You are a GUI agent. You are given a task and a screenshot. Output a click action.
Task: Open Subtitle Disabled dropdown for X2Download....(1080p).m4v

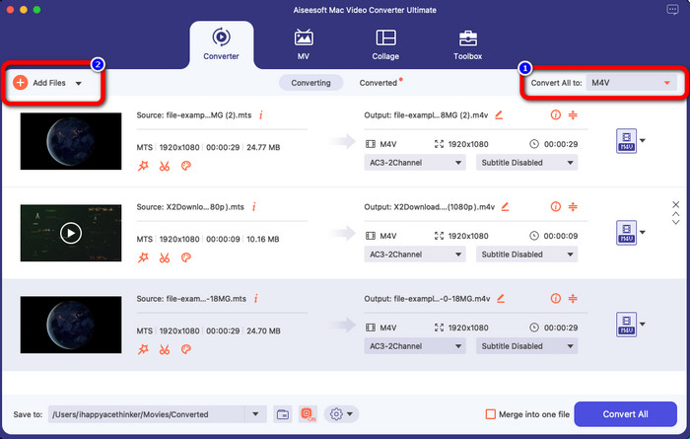point(526,255)
